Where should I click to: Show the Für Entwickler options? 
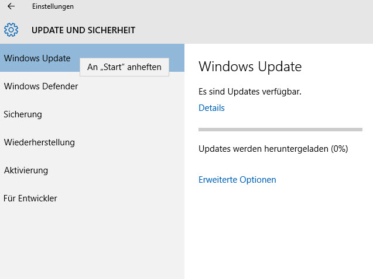point(30,198)
